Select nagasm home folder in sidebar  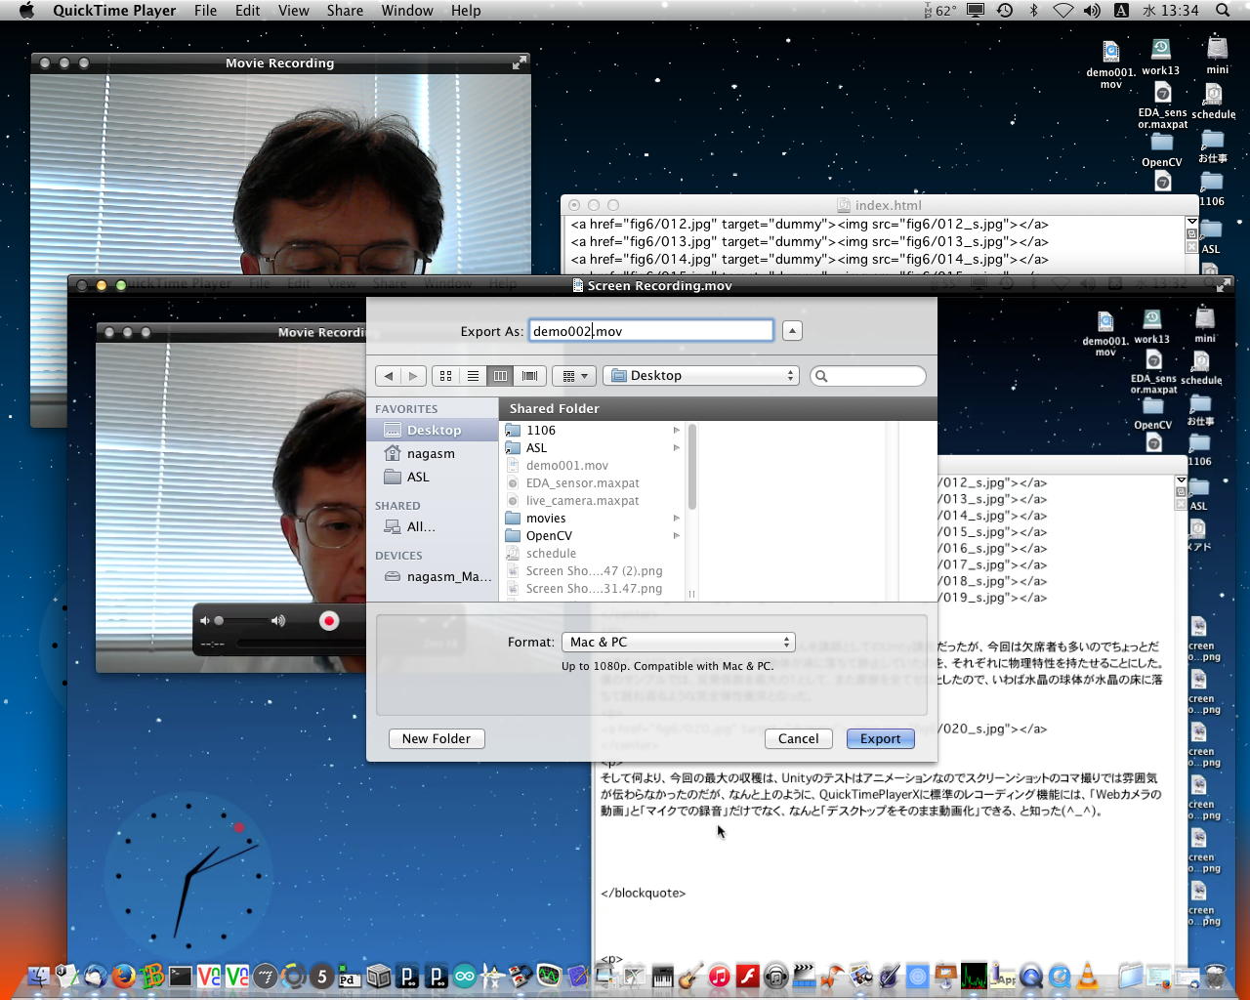click(x=431, y=454)
